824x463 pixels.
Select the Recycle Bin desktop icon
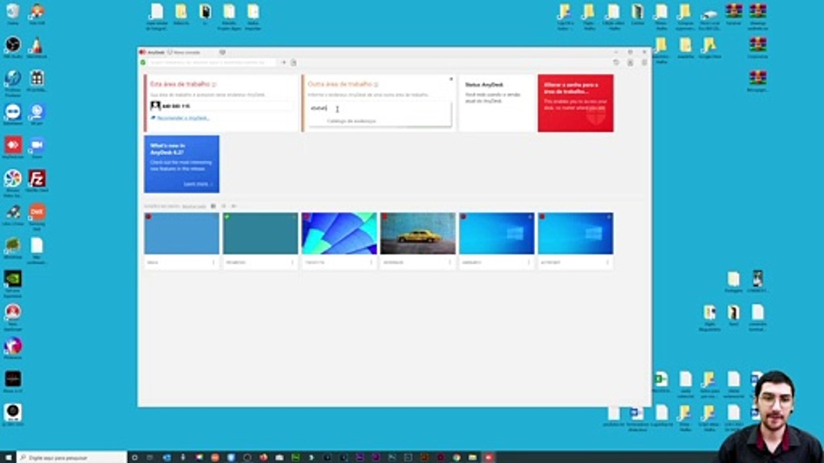12,12
